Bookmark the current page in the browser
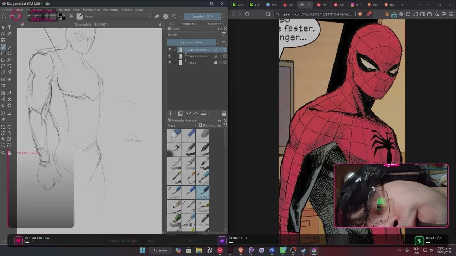The height and width of the screenshot is (256, 456). pyautogui.click(x=268, y=14)
